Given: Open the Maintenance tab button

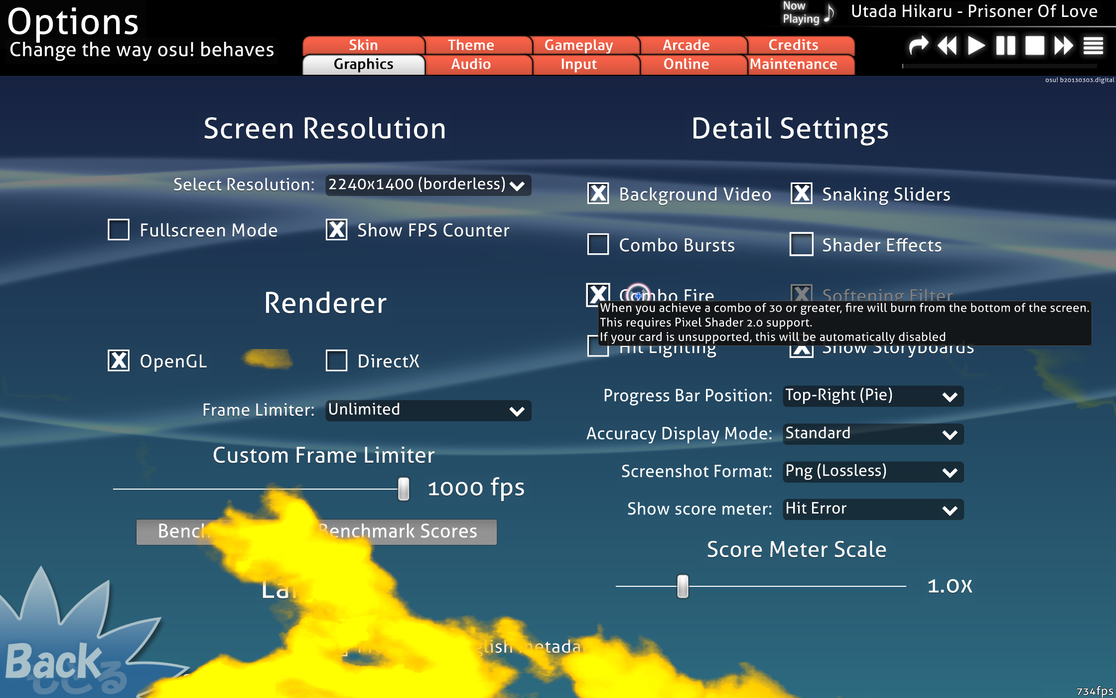Looking at the screenshot, I should tap(793, 64).
